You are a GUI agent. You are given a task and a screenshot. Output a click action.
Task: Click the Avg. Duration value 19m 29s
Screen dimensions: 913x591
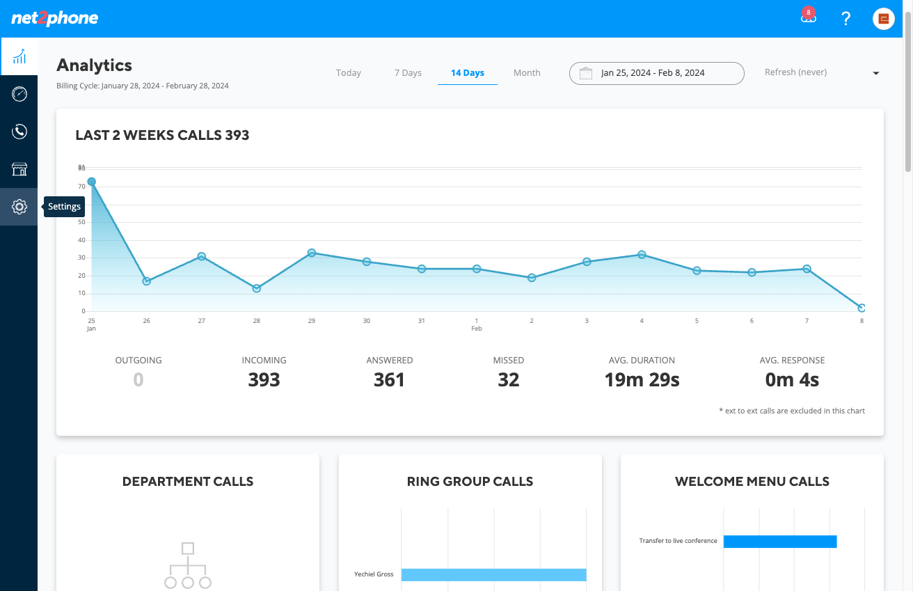[x=642, y=380]
